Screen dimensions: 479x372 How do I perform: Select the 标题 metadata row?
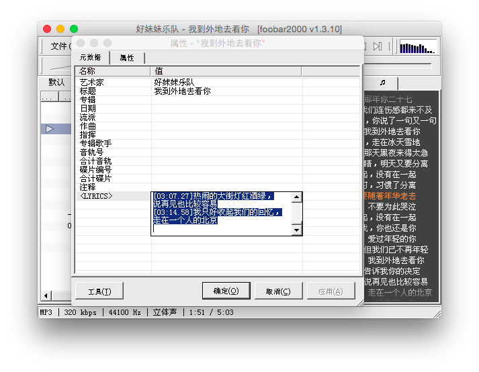coord(218,91)
